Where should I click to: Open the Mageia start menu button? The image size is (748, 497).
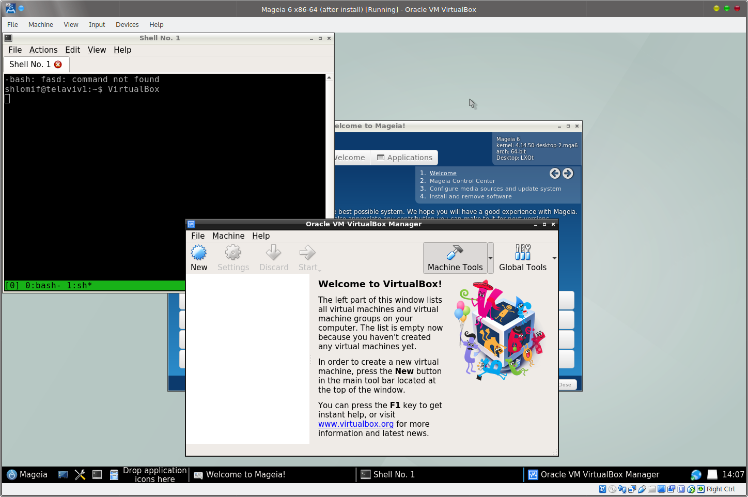pyautogui.click(x=27, y=474)
